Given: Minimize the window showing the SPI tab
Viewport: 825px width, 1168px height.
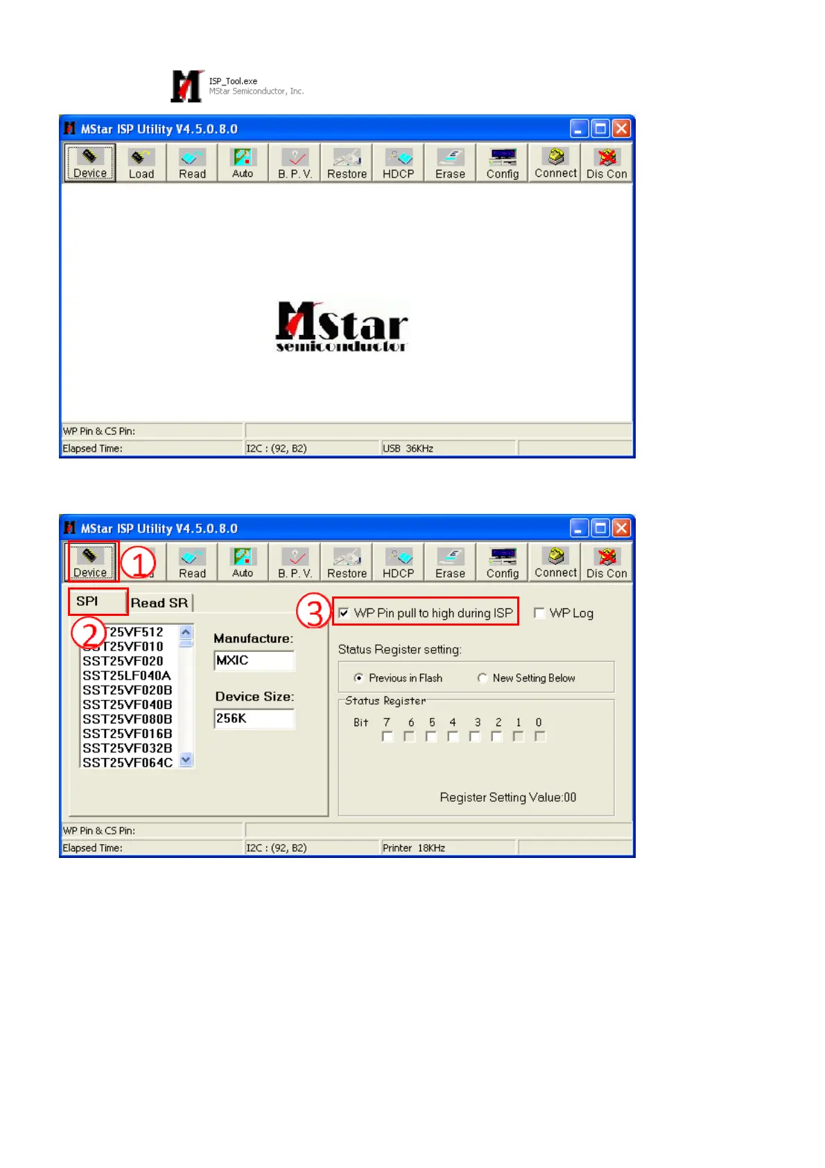Looking at the screenshot, I should click(580, 528).
